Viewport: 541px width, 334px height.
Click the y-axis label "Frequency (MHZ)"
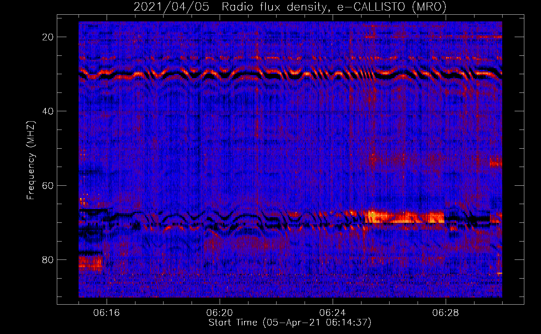31,160
